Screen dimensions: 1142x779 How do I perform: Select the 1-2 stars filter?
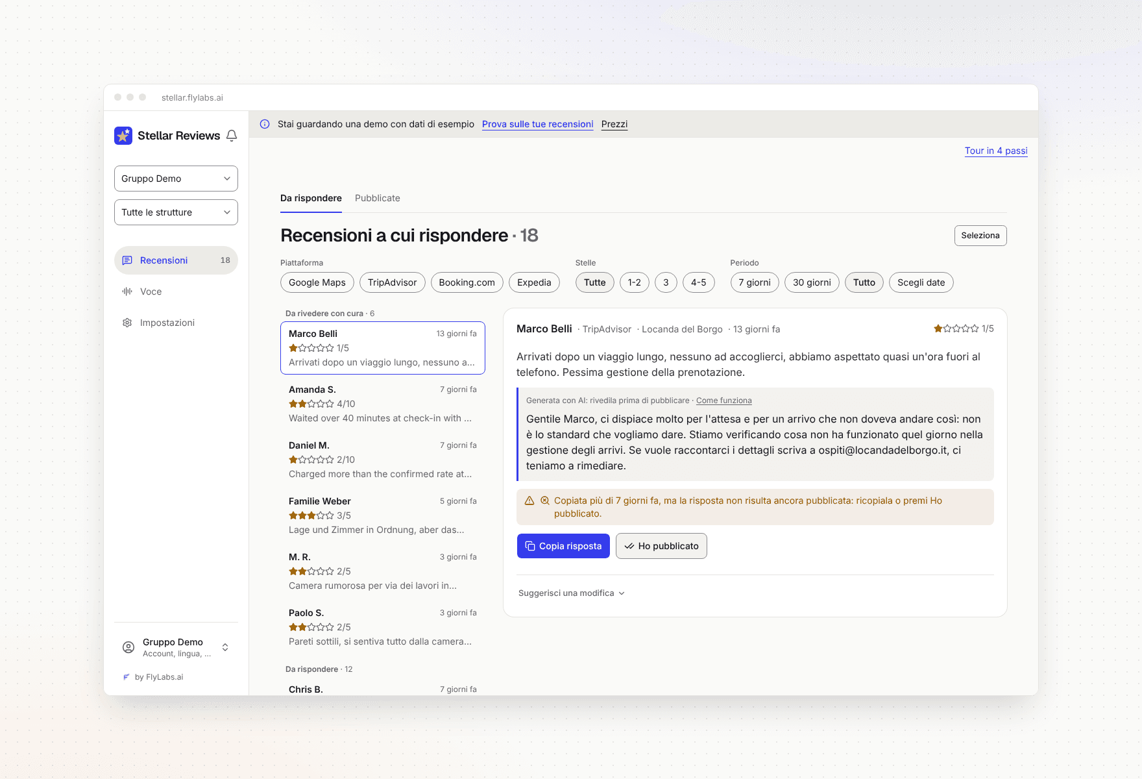tap(635, 282)
